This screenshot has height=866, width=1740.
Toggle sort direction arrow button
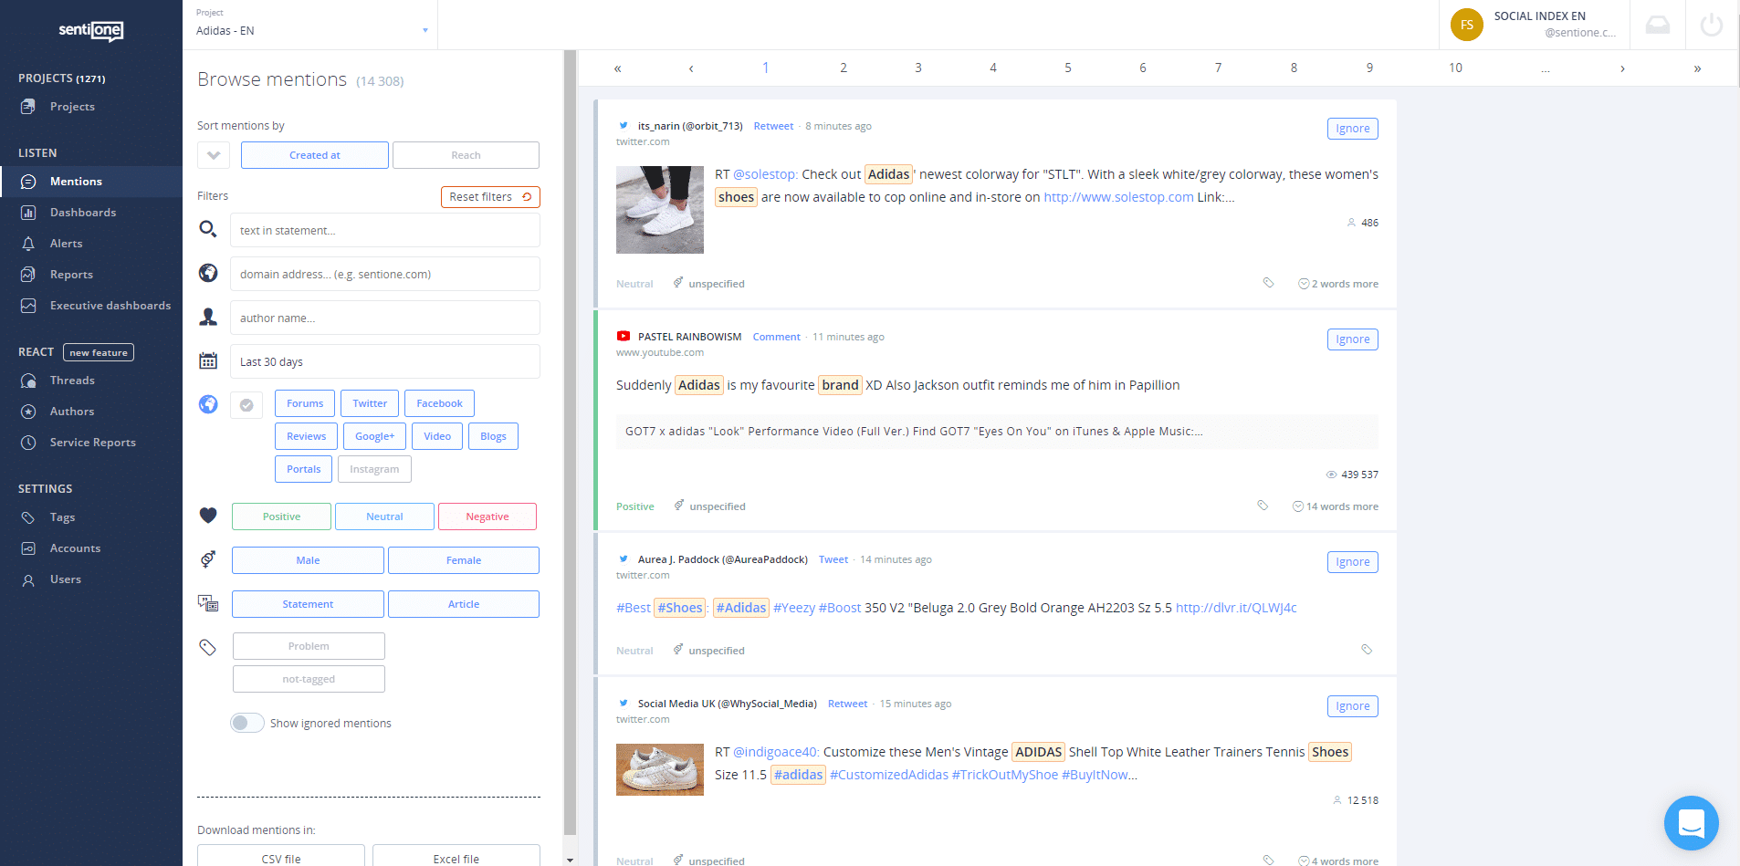[x=214, y=155]
